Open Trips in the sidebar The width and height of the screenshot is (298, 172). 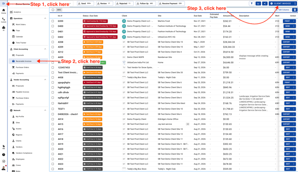coord(18,30)
